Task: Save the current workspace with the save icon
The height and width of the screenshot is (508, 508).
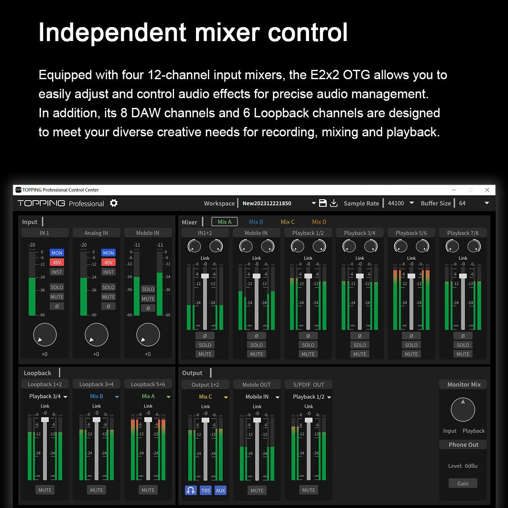Action: pos(323,203)
